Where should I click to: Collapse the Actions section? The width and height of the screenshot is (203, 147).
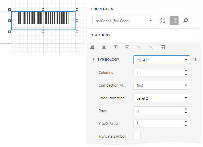pos(93,35)
